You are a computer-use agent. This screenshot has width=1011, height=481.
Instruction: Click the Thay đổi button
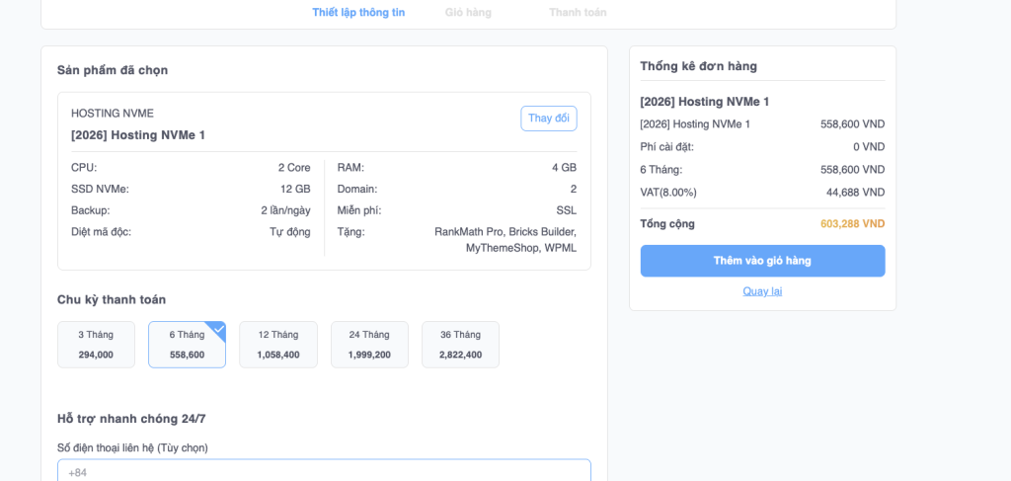(x=548, y=119)
